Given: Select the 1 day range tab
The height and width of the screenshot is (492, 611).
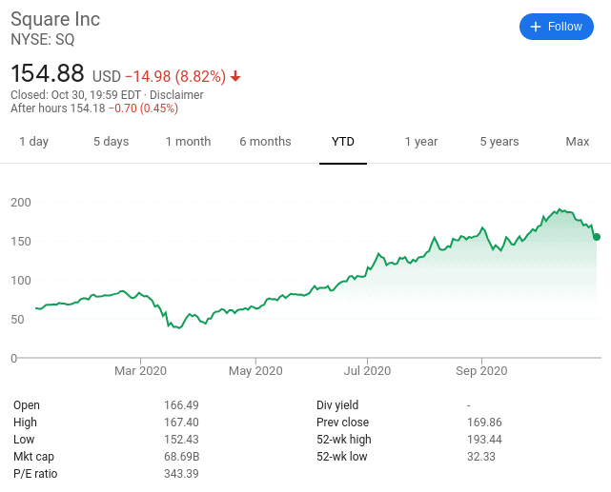Looking at the screenshot, I should coord(34,141).
